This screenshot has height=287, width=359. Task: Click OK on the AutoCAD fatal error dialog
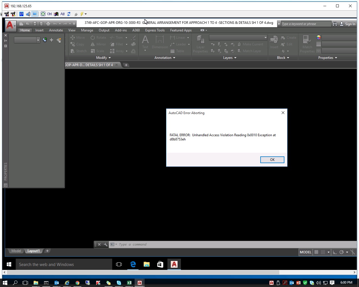pos(272,159)
